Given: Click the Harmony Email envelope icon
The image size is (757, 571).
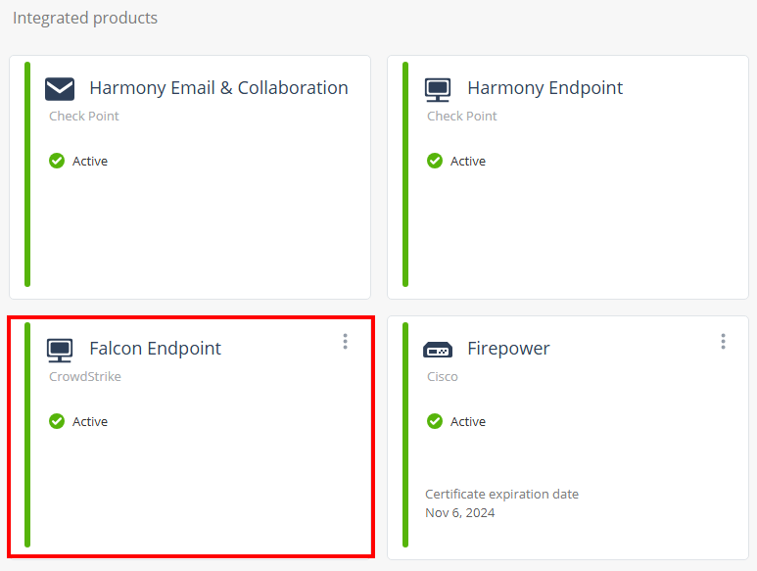Looking at the screenshot, I should point(60,89).
